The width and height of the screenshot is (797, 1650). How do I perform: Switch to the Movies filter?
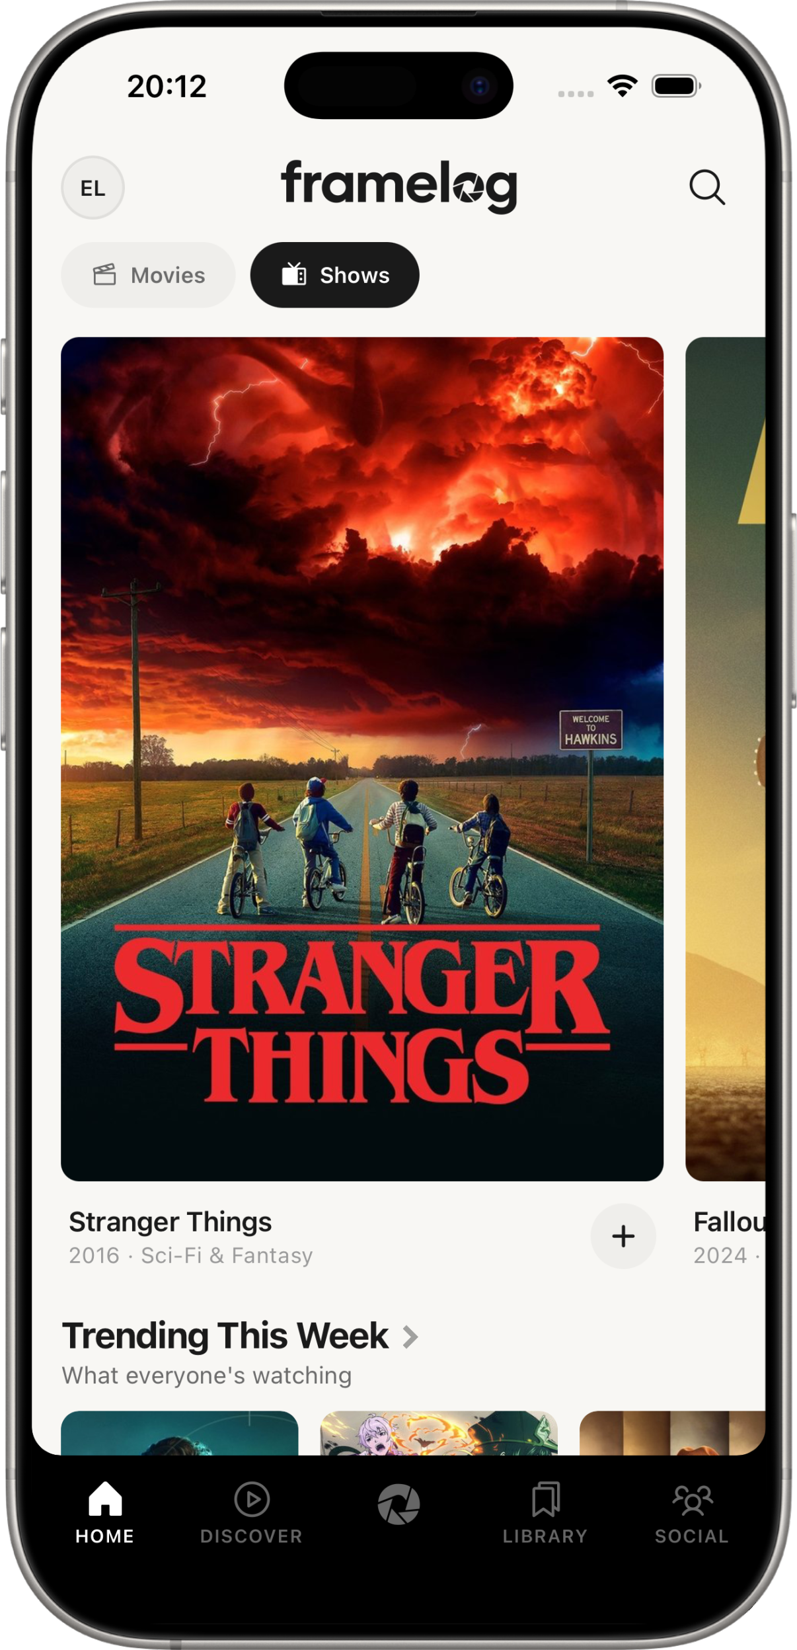(148, 275)
